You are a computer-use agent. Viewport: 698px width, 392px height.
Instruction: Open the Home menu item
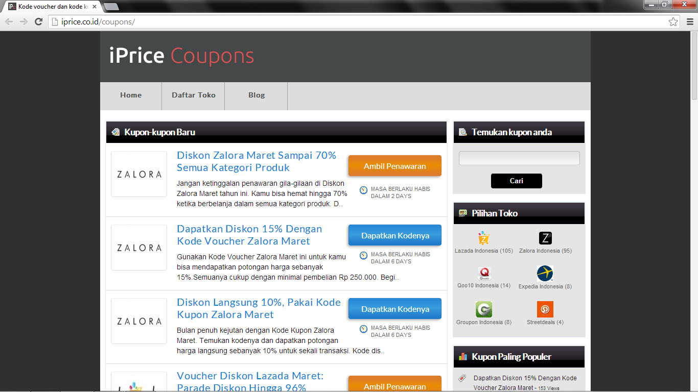131,95
